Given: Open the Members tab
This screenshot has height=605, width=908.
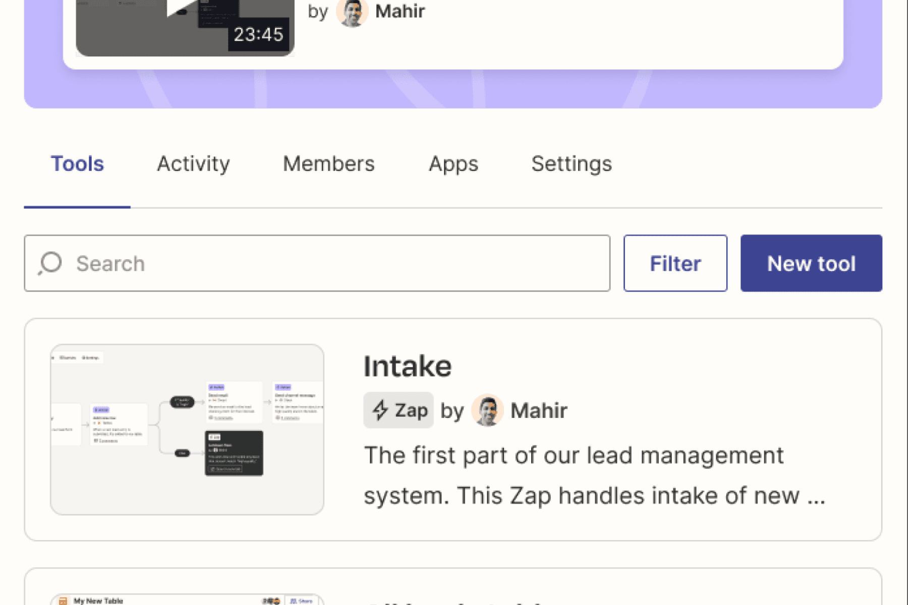Looking at the screenshot, I should point(328,164).
